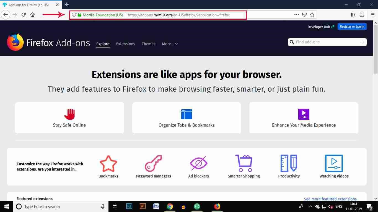Viewport: 378px width, 212px height.
Task: Open the Firefox hamburger menu
Action: [373, 15]
